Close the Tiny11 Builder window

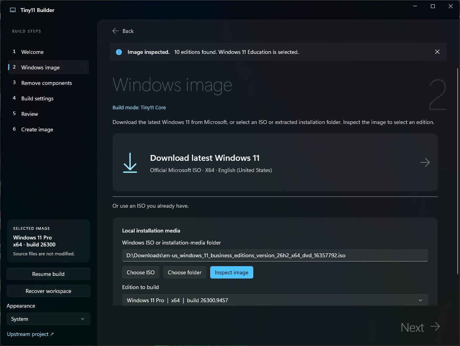pyautogui.click(x=451, y=6)
